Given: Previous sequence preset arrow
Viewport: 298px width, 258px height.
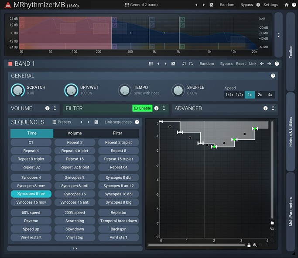Looking at the screenshot, I should (x=81, y=122).
